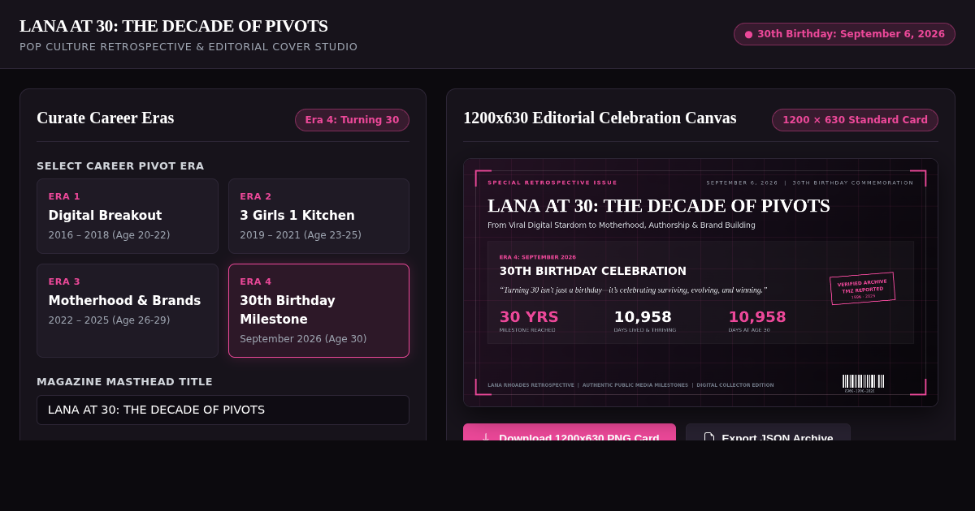Edit the Magazine Masthead Title field
Screen dimensions: 975x511
tap(223, 410)
